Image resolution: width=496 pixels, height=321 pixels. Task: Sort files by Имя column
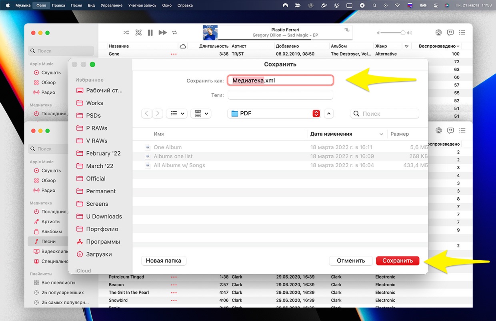click(159, 134)
